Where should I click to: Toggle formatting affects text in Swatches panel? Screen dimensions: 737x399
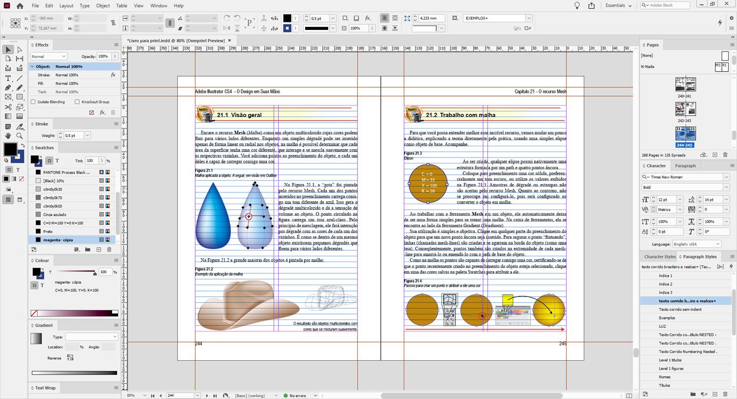click(x=57, y=160)
